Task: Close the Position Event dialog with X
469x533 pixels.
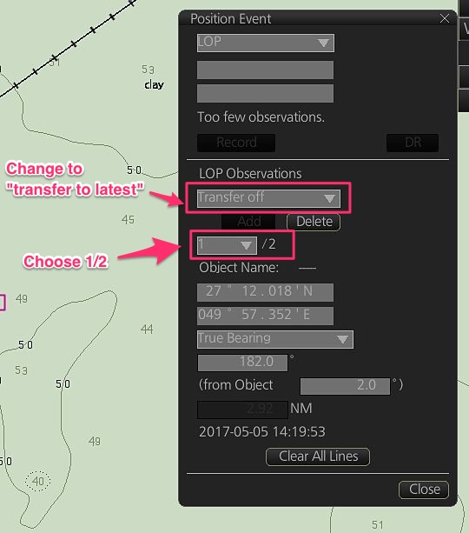Action: coord(444,18)
